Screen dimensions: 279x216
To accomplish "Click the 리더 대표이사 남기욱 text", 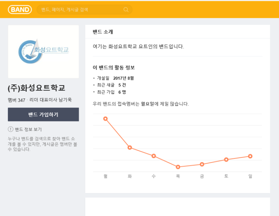I will 51,100.
